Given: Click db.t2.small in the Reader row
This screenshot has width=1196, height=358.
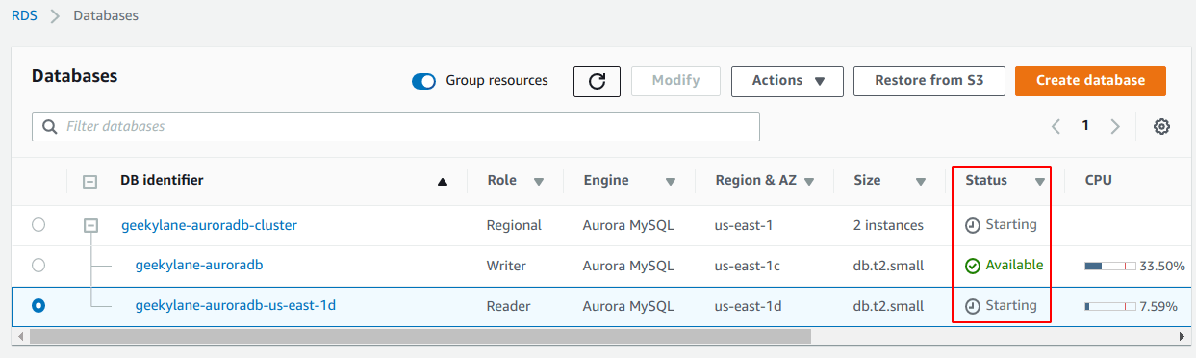Looking at the screenshot, I should pyautogui.click(x=889, y=305).
